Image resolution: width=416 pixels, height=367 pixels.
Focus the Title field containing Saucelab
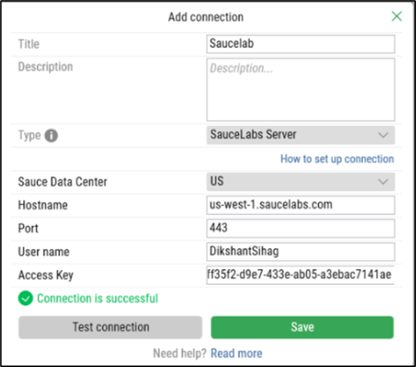[x=300, y=44]
